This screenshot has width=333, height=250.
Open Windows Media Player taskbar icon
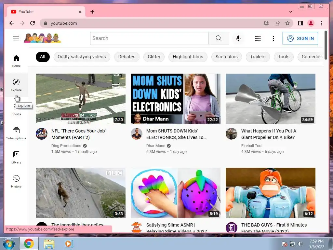69,243
